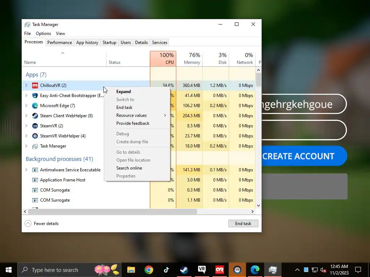Switch to the Startup tab
The width and height of the screenshot is (370, 277).
pyautogui.click(x=109, y=43)
